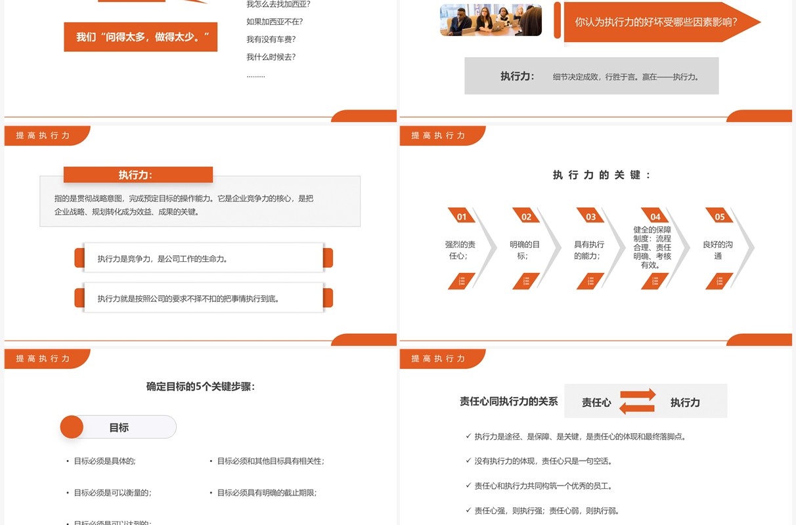796x525 pixels.
Task: Click the text 如果加西亚不在?
Action: pos(275,22)
